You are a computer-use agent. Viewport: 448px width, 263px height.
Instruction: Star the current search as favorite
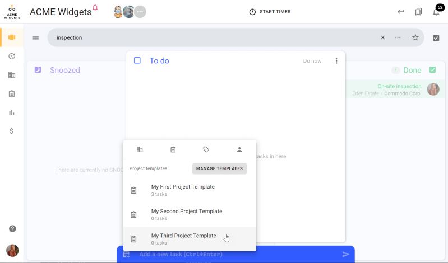pyautogui.click(x=415, y=37)
